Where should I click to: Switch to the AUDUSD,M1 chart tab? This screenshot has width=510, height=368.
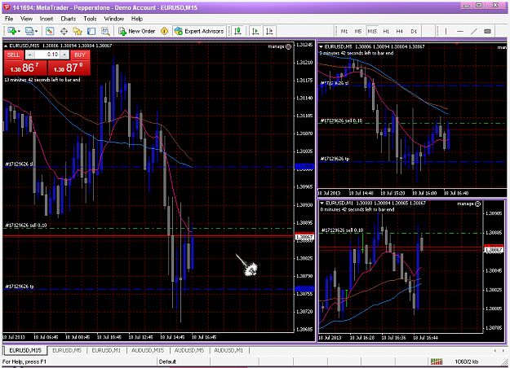tap(228, 350)
